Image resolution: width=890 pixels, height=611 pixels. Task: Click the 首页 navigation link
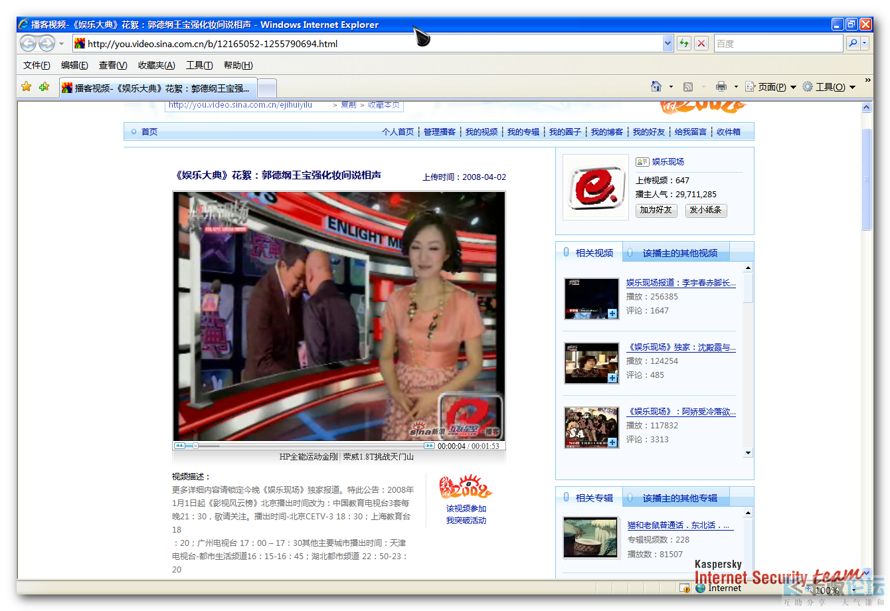pos(149,132)
